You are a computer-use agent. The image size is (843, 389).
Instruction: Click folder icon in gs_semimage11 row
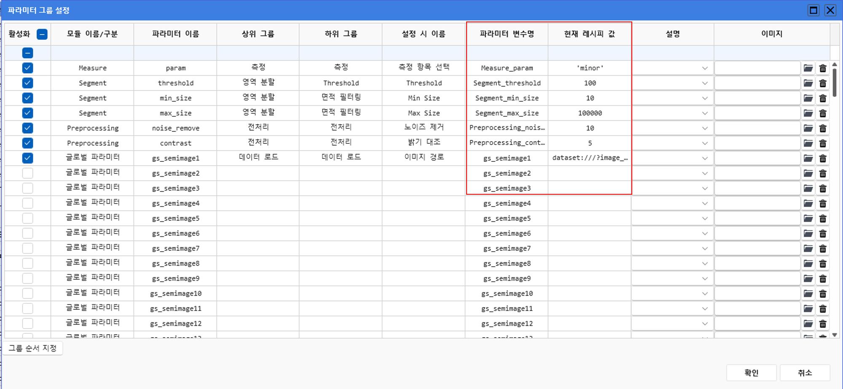coord(808,309)
